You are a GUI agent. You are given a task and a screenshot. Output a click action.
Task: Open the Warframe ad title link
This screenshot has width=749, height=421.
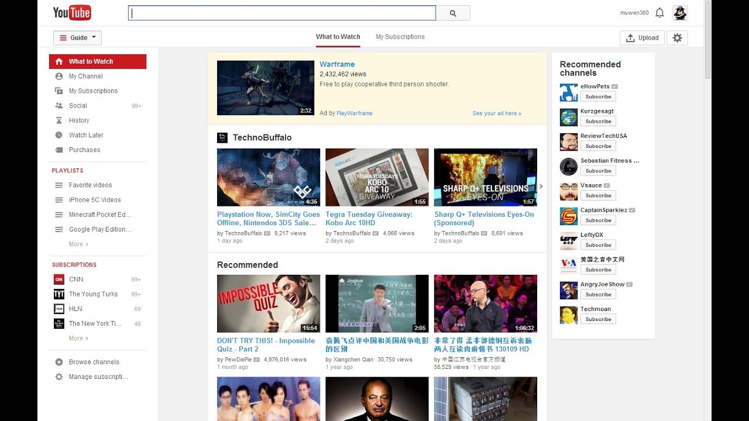(337, 64)
